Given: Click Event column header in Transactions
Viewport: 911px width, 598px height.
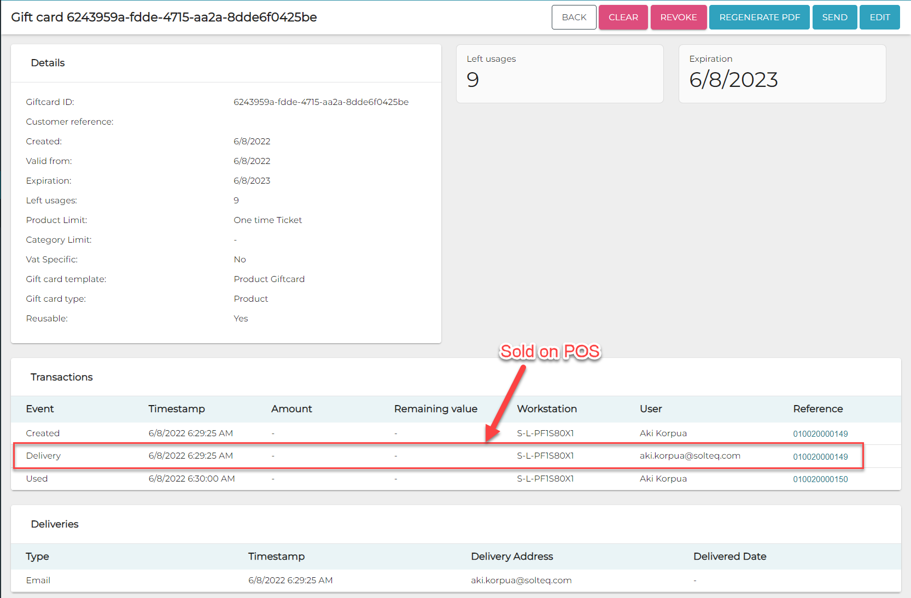Looking at the screenshot, I should tap(40, 409).
